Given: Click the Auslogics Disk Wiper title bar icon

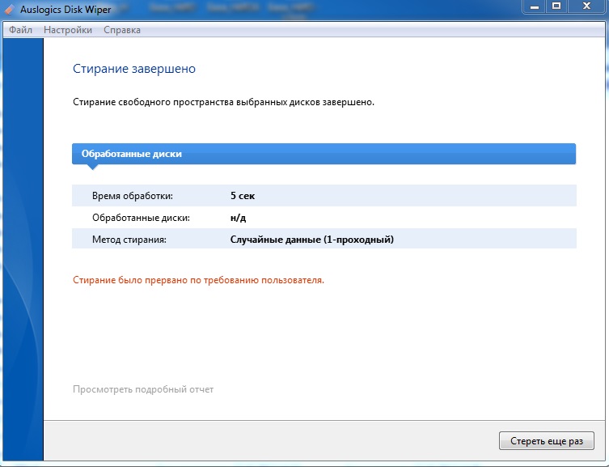Looking at the screenshot, I should coord(9,10).
